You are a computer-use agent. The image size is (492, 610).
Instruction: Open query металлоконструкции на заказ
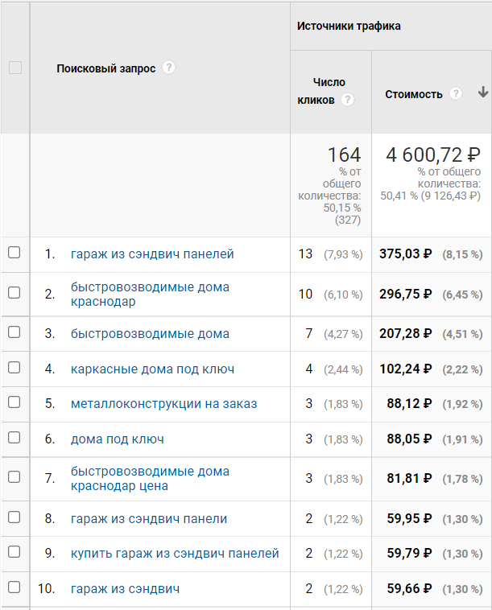164,404
